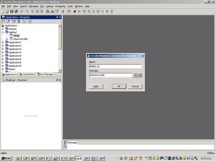
Task: Click the Terminate stop square icon
Action: point(107,12)
